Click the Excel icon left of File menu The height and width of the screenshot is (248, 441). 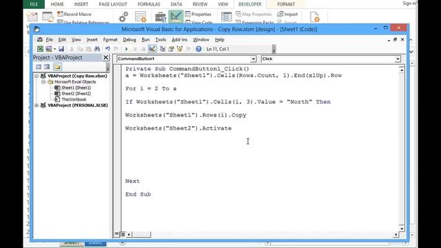[40, 40]
